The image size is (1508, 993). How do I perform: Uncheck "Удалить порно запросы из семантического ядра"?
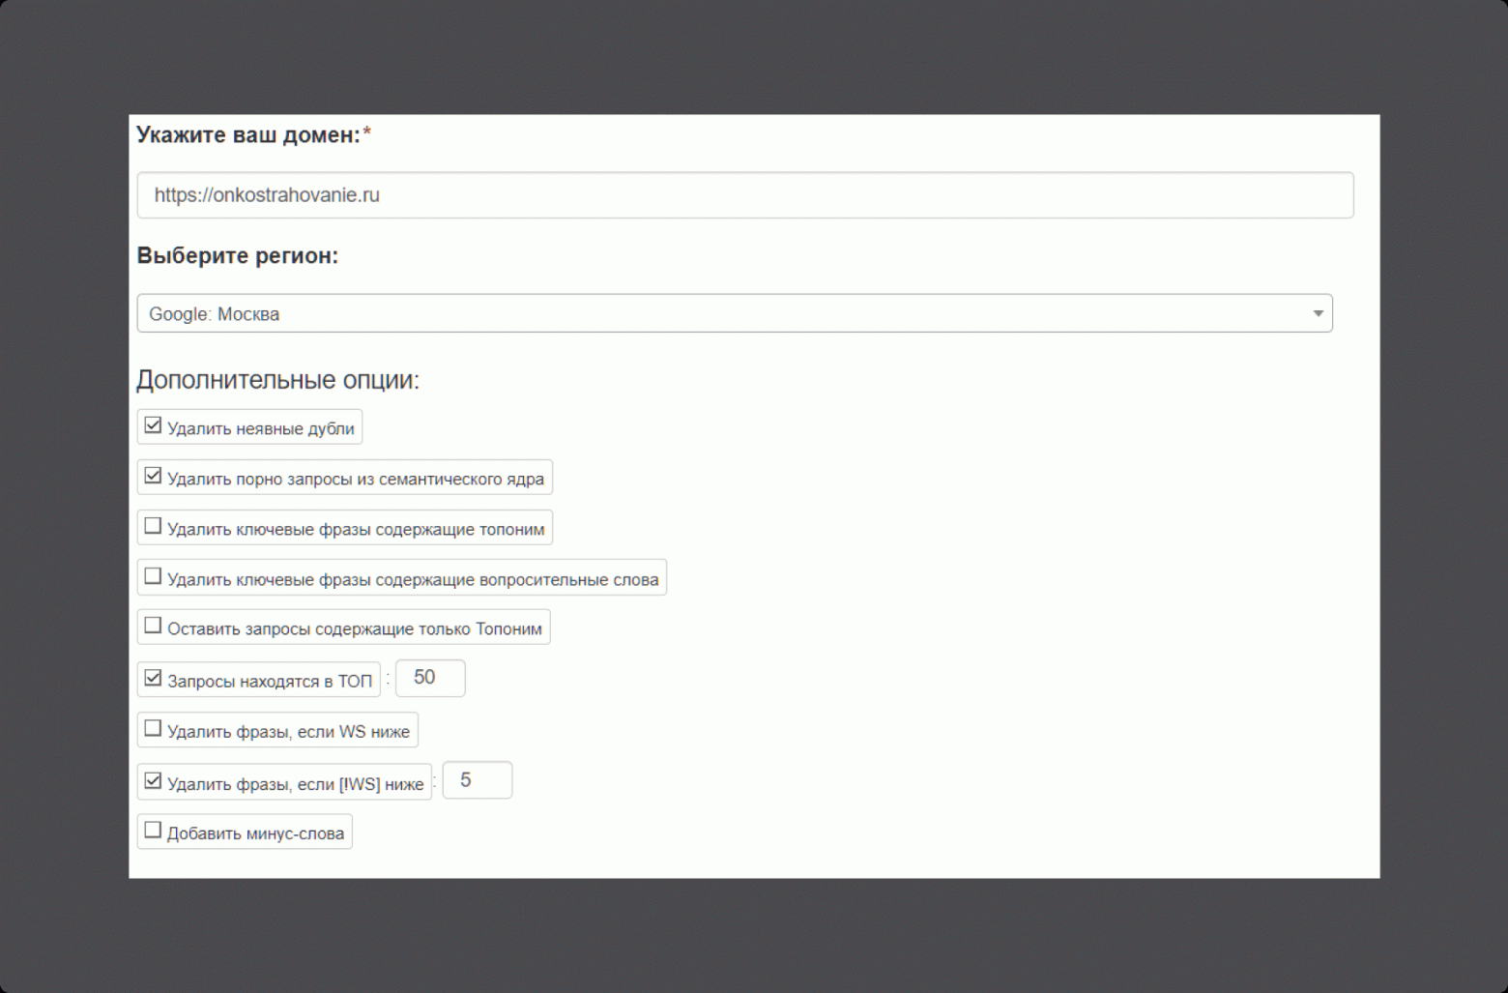(153, 476)
